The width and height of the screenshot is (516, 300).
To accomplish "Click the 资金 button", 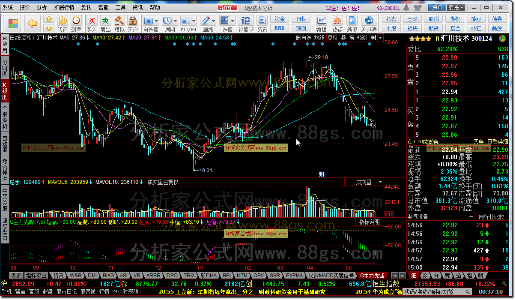I will pyautogui.click(x=280, y=19).
